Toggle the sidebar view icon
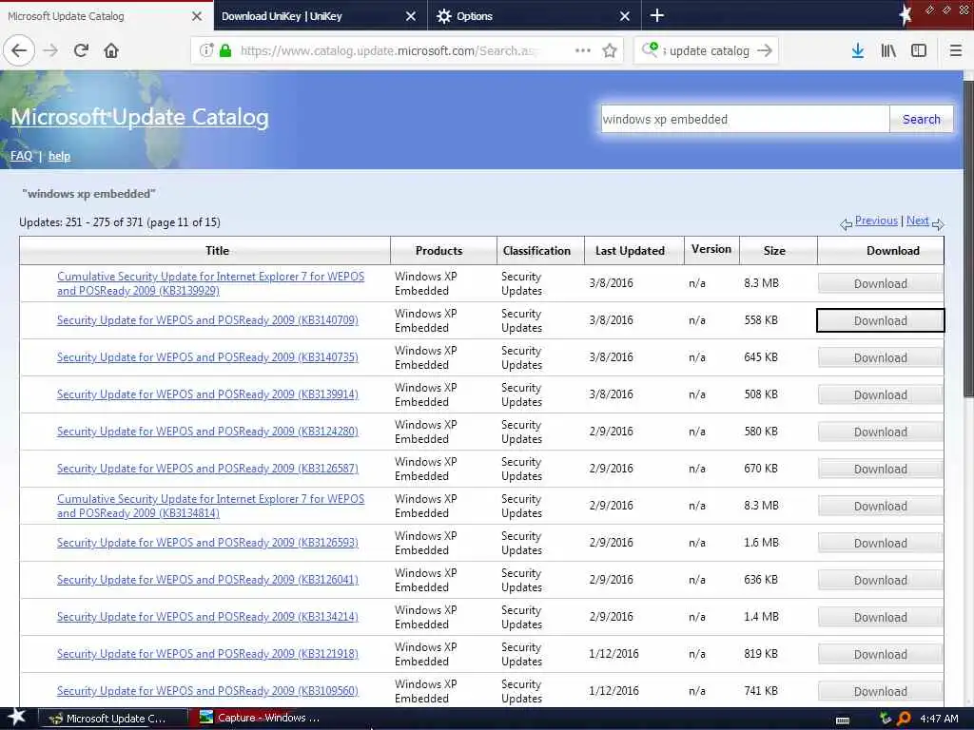Image resolution: width=974 pixels, height=730 pixels. 919,51
